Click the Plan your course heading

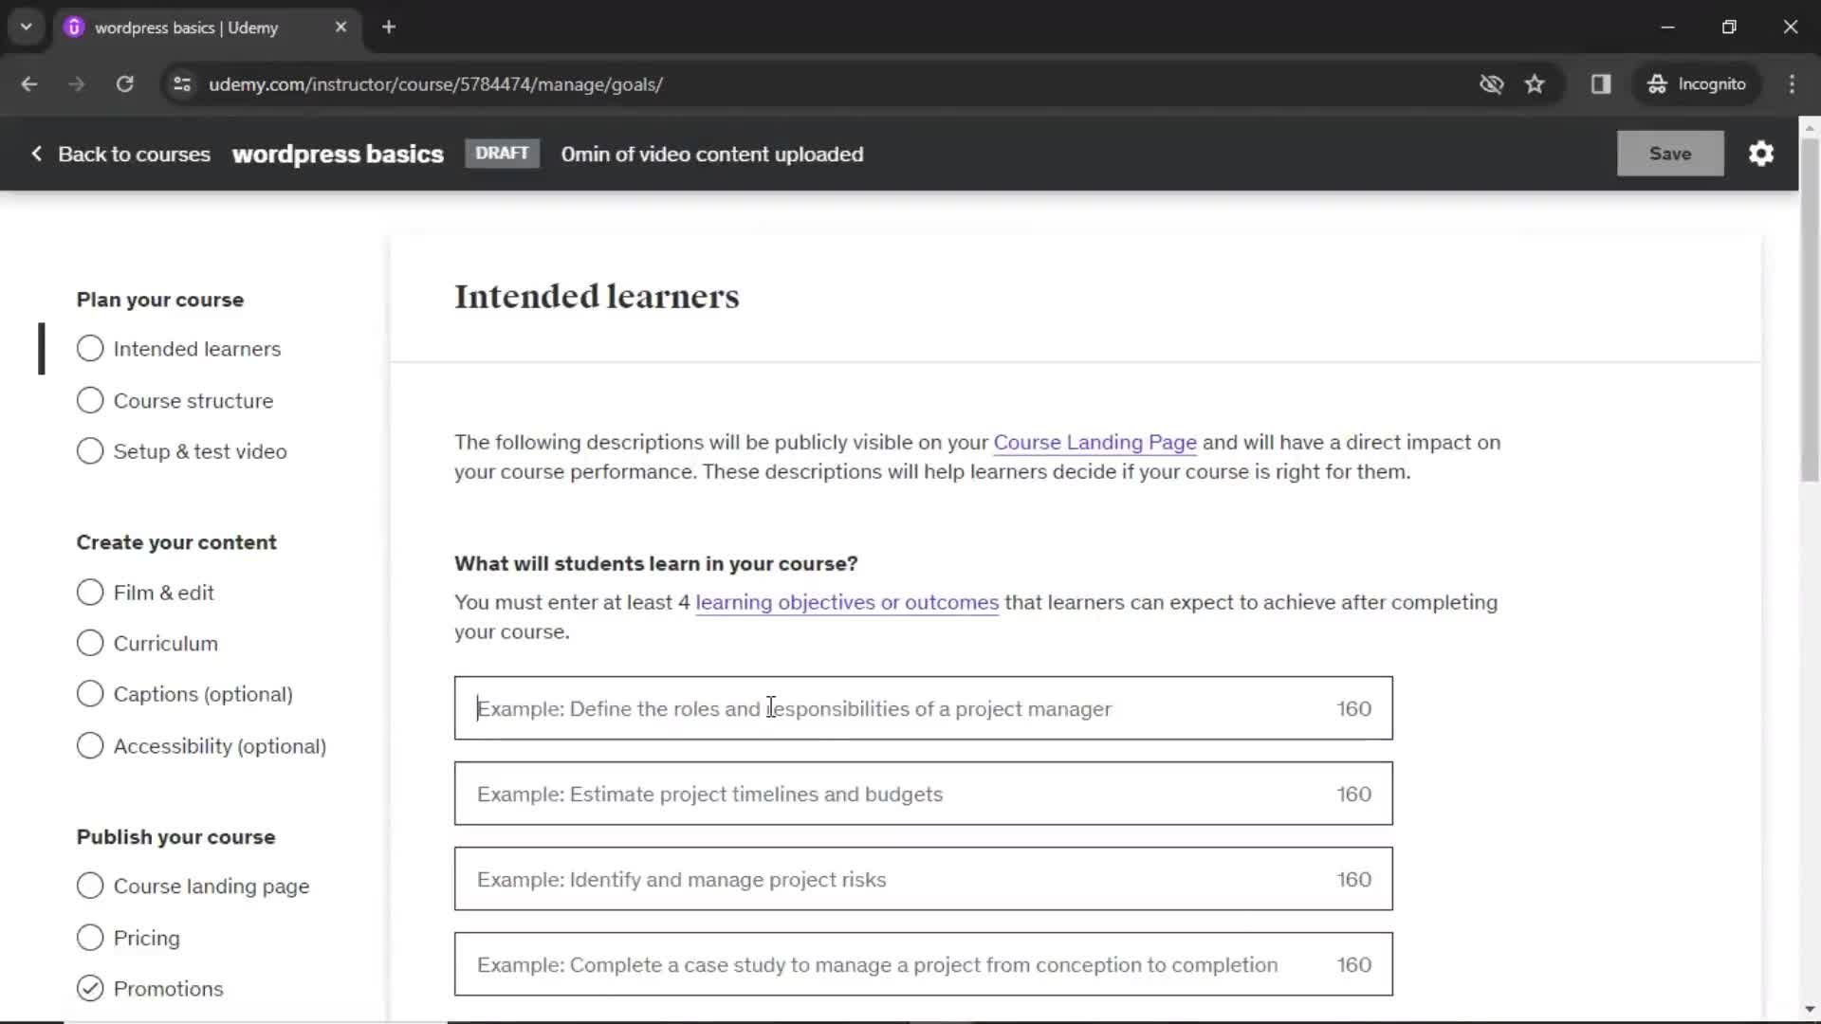[160, 300]
